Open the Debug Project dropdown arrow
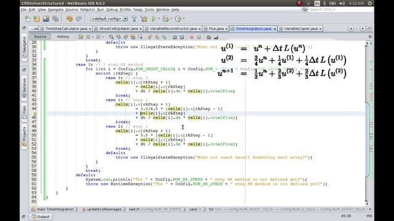 tap(171, 19)
